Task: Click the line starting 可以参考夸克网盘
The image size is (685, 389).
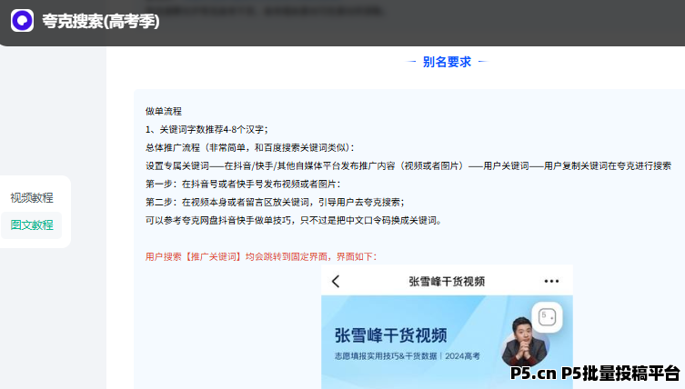Action: [x=294, y=221]
